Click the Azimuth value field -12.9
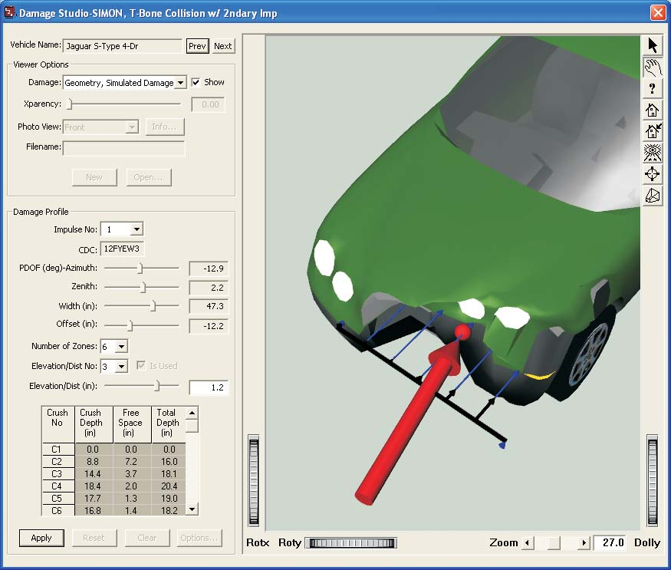The height and width of the screenshot is (570, 671). tap(209, 269)
